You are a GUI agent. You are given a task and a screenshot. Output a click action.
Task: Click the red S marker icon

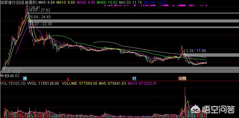point(69,79)
